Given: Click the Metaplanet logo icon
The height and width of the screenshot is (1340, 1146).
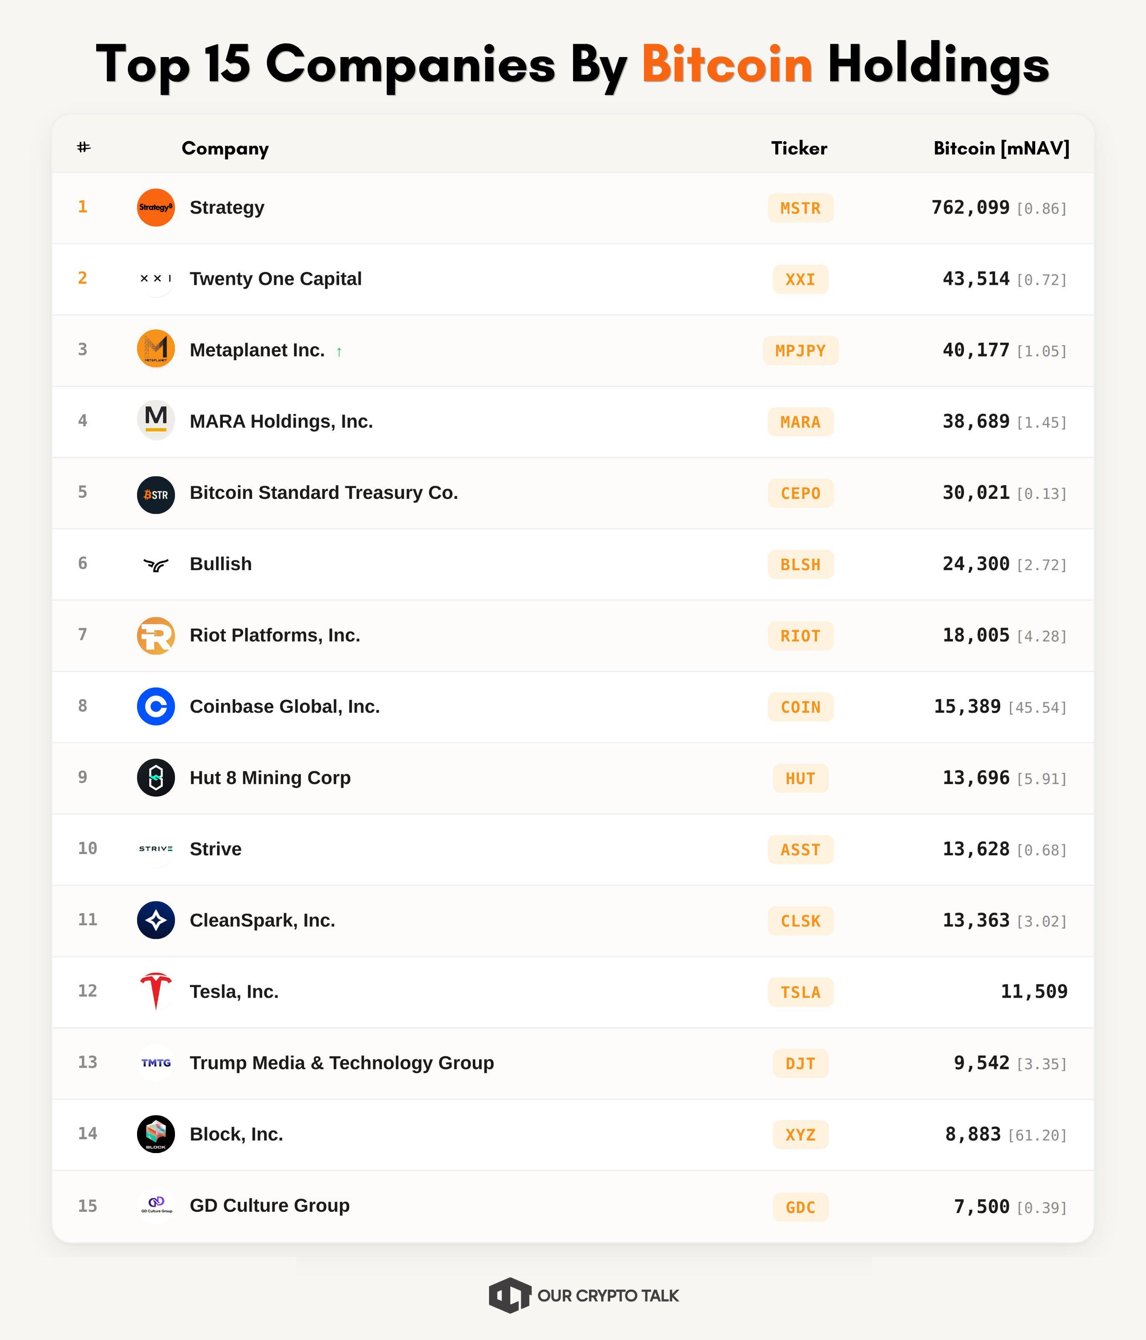Looking at the screenshot, I should tap(156, 349).
